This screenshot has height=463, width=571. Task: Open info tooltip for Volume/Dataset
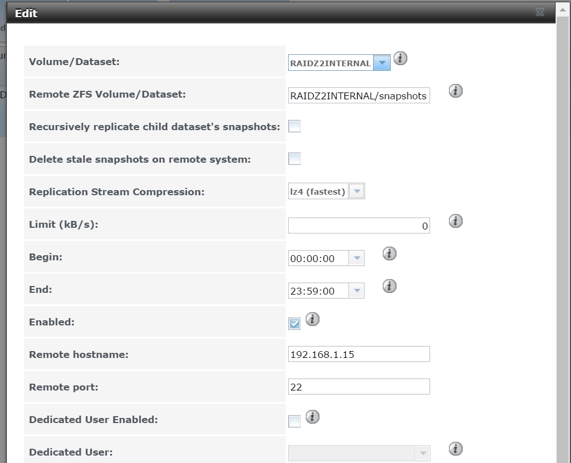(x=400, y=58)
